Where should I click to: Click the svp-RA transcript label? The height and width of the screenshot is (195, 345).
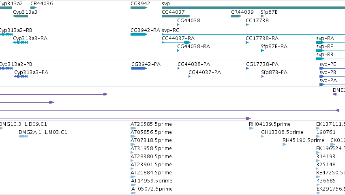(x=325, y=38)
